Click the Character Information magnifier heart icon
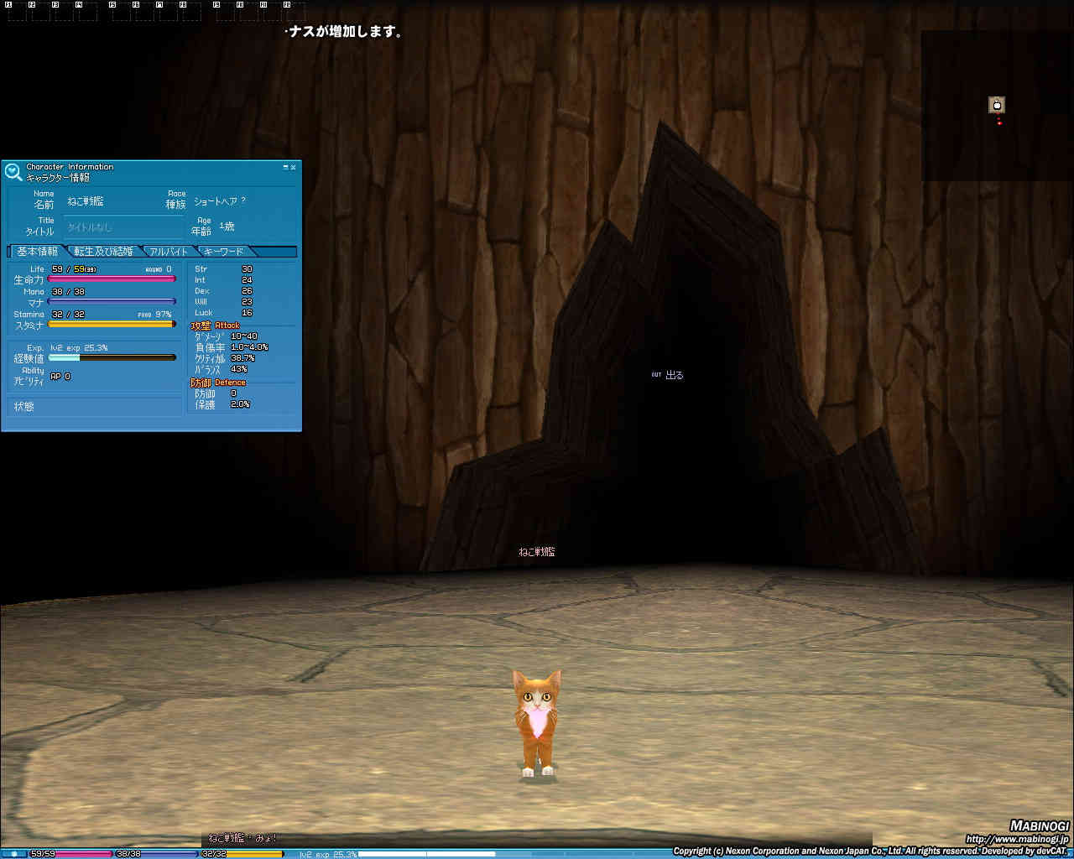Image resolution: width=1074 pixels, height=859 pixels. pos(13,172)
